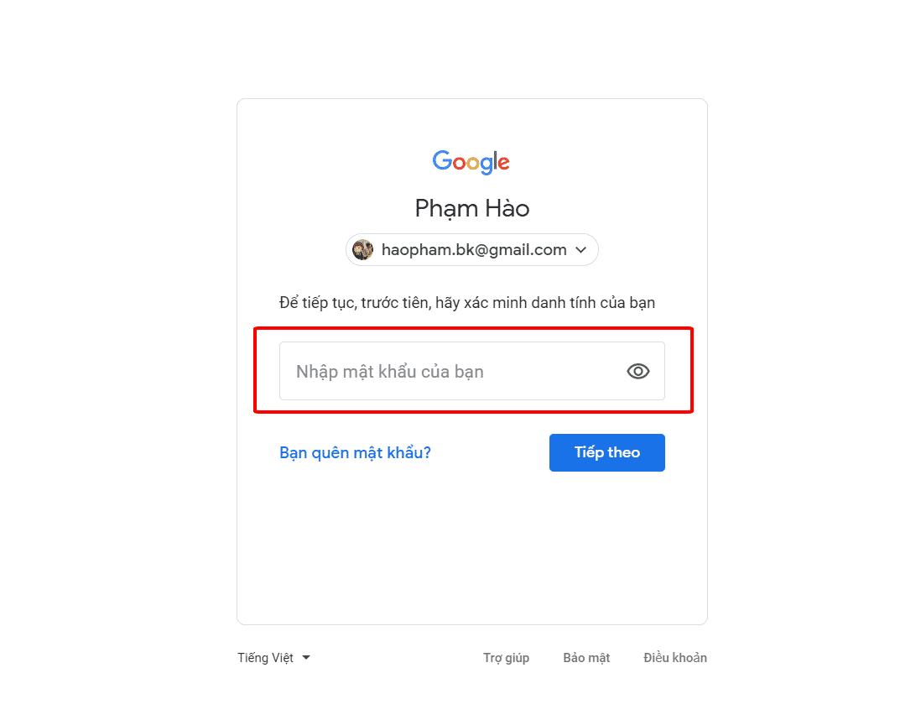The width and height of the screenshot is (921, 720).
Task: Click empty area inside sign-in card
Action: click(472, 546)
